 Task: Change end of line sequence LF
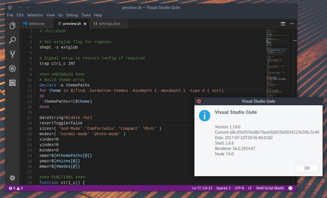tap(250, 188)
